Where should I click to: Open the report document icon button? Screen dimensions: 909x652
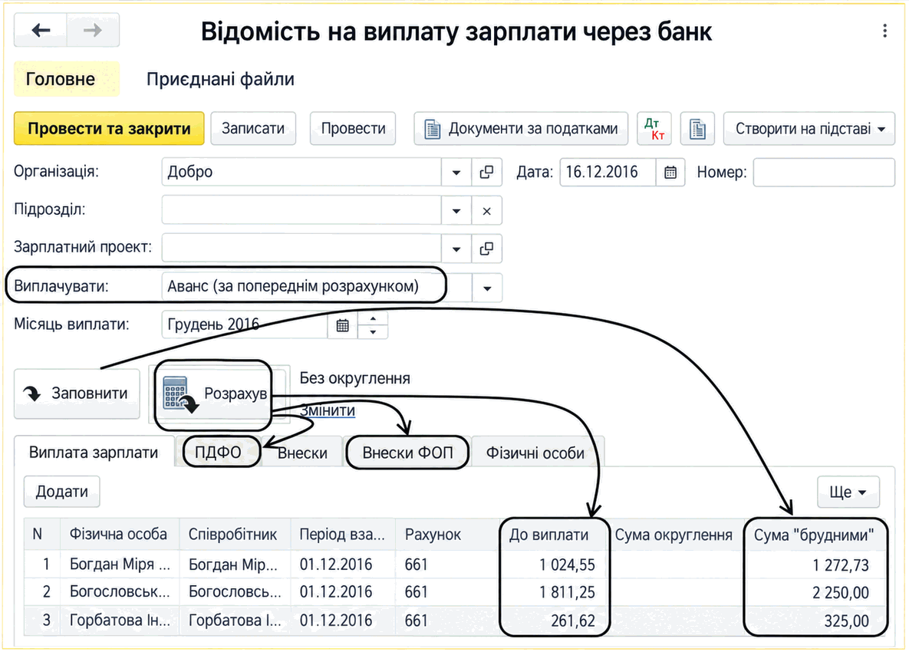click(x=697, y=129)
